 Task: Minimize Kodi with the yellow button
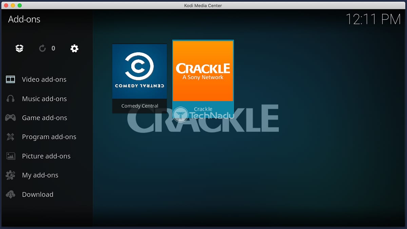point(13,5)
